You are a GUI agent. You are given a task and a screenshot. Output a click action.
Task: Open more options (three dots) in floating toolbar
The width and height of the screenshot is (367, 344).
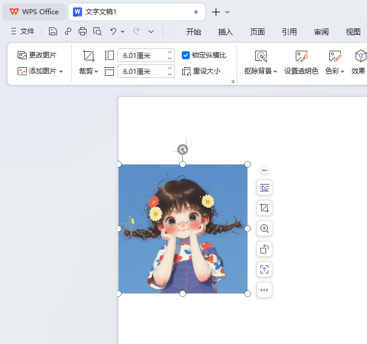pyautogui.click(x=264, y=290)
